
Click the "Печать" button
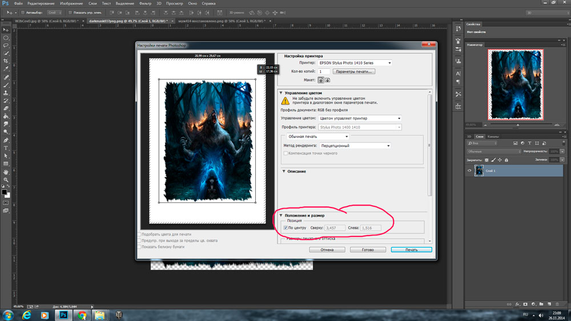click(412, 250)
